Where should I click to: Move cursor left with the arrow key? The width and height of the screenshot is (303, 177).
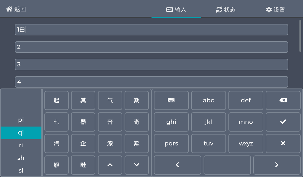tap(178, 165)
